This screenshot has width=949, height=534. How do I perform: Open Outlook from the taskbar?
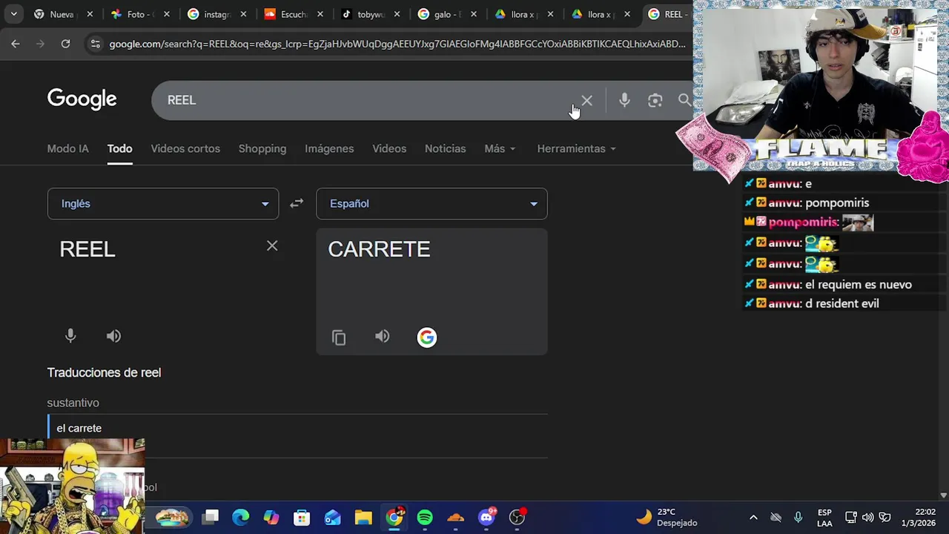[332, 517]
